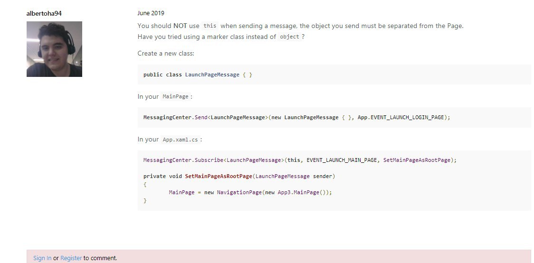534x263 pixels.
Task: Click the 'to comment.' text in the sign-in bar
Action: pos(100,258)
